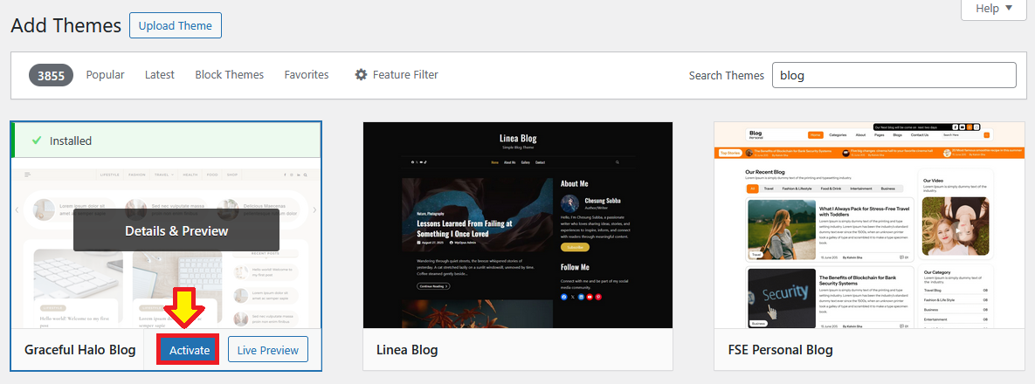Focus the Search Themes input field
The image size is (1035, 384).
894,75
